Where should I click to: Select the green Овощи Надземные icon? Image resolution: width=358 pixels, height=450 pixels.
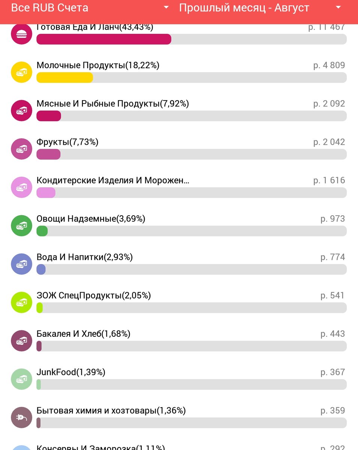point(22,226)
